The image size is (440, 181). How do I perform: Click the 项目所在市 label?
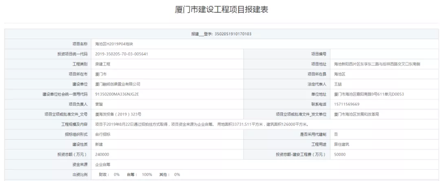tap(78, 74)
